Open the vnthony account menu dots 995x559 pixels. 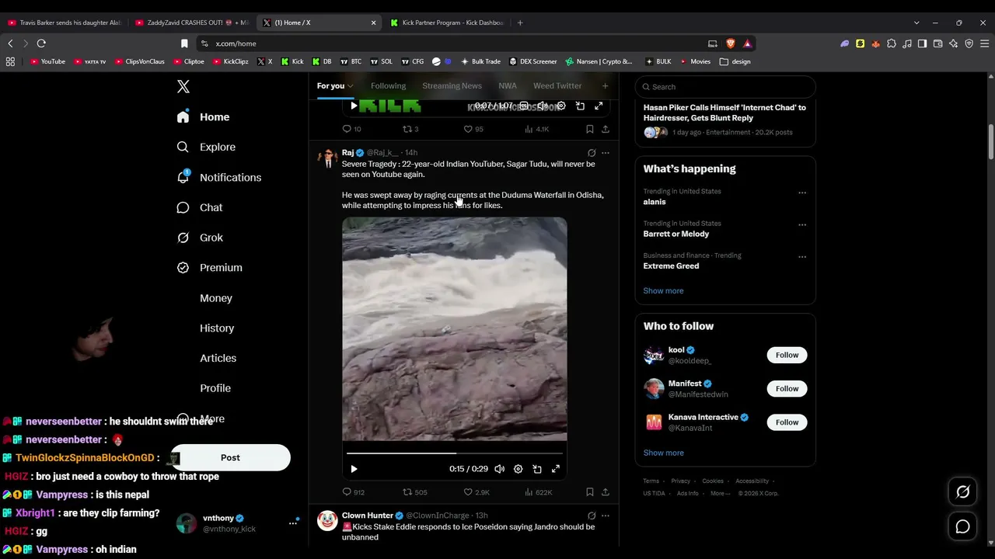tap(293, 523)
